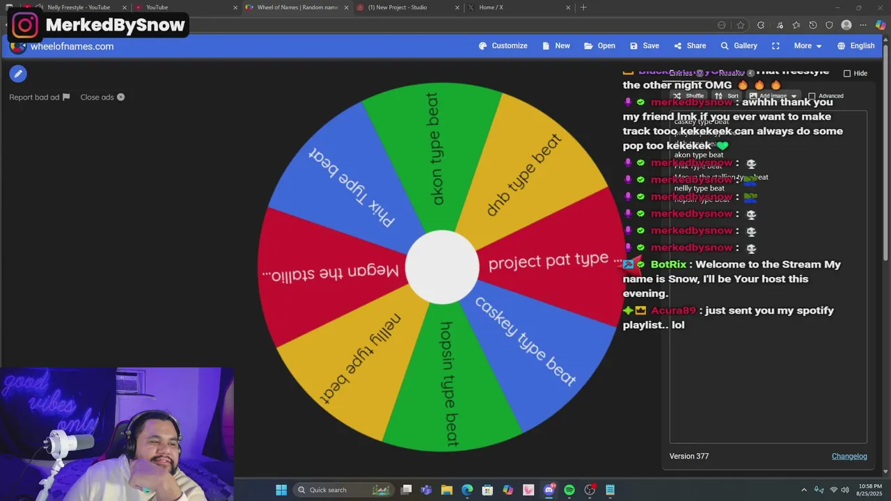Open a saved wheel via Open
This screenshot has width=891, height=501.
coord(599,46)
